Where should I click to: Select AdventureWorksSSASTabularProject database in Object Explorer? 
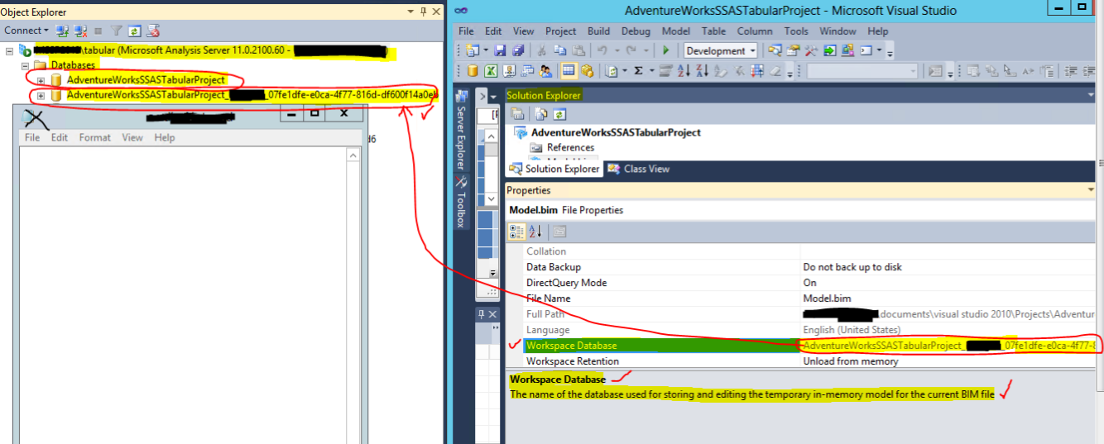click(x=146, y=80)
